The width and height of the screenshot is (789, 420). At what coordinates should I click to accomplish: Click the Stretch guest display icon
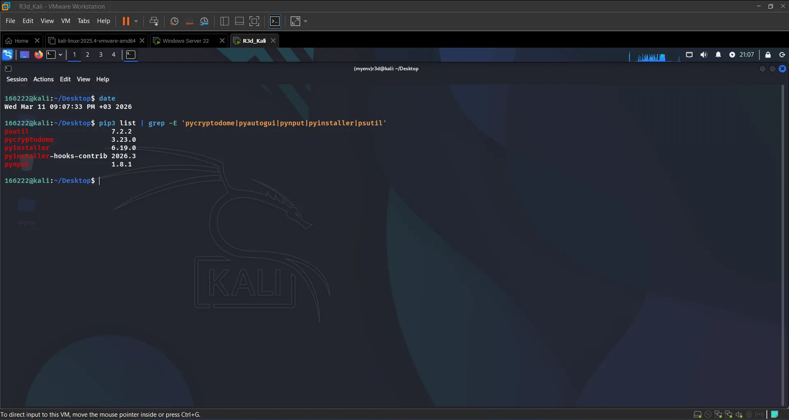(x=296, y=21)
